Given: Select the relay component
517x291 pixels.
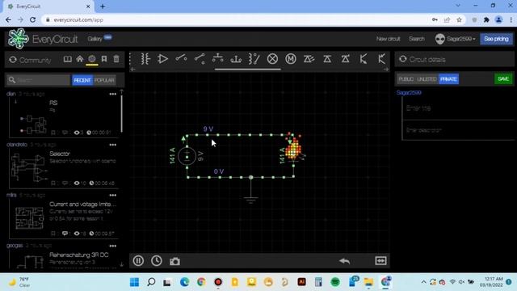Looking at the screenshot, I should point(254,59).
